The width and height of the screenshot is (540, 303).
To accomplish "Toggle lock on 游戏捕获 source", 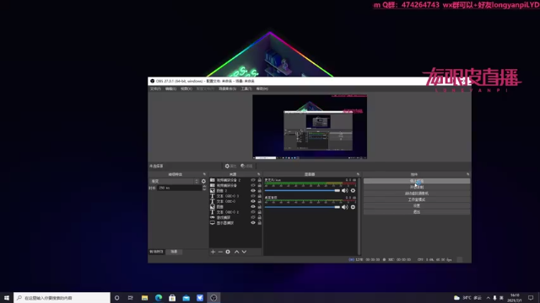I will pos(259,217).
